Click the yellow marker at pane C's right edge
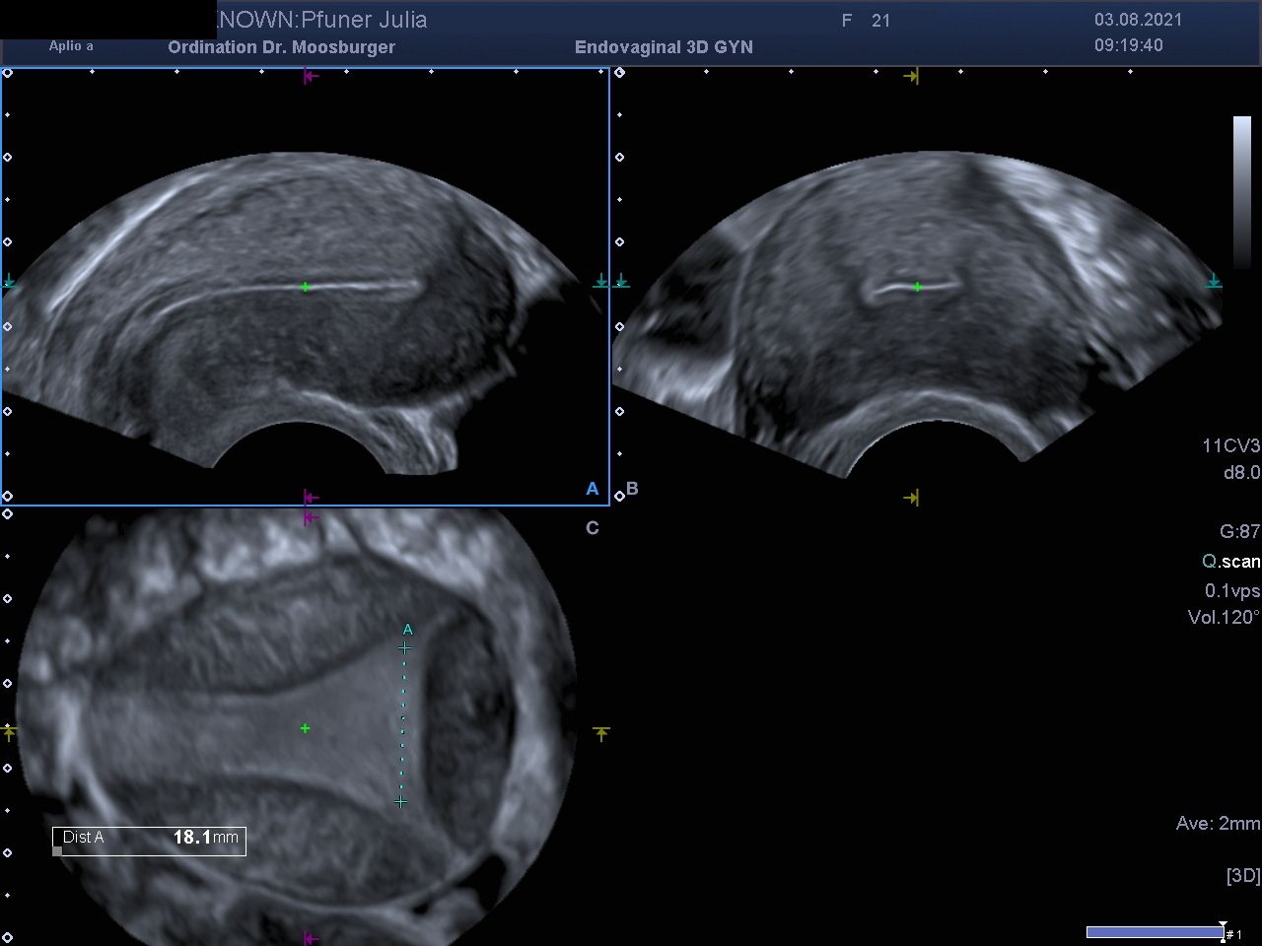 (x=601, y=732)
